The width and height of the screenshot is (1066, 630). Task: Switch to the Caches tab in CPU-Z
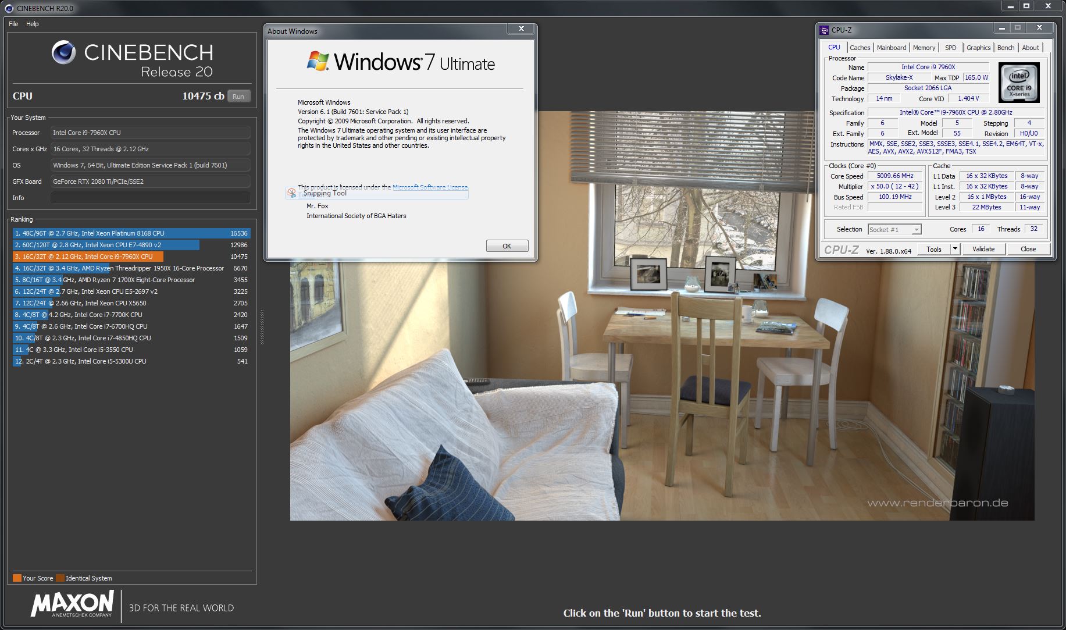click(860, 48)
